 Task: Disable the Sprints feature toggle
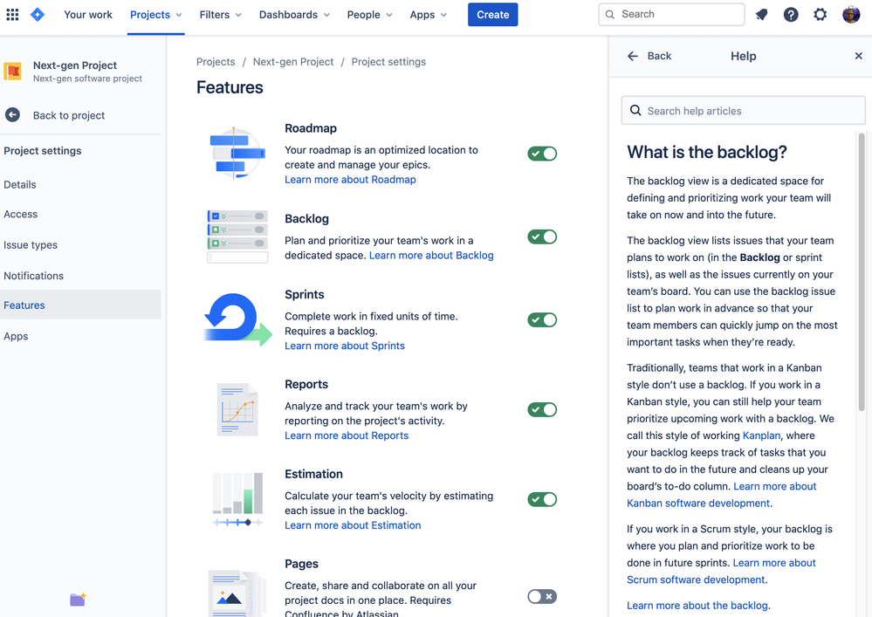pos(542,319)
